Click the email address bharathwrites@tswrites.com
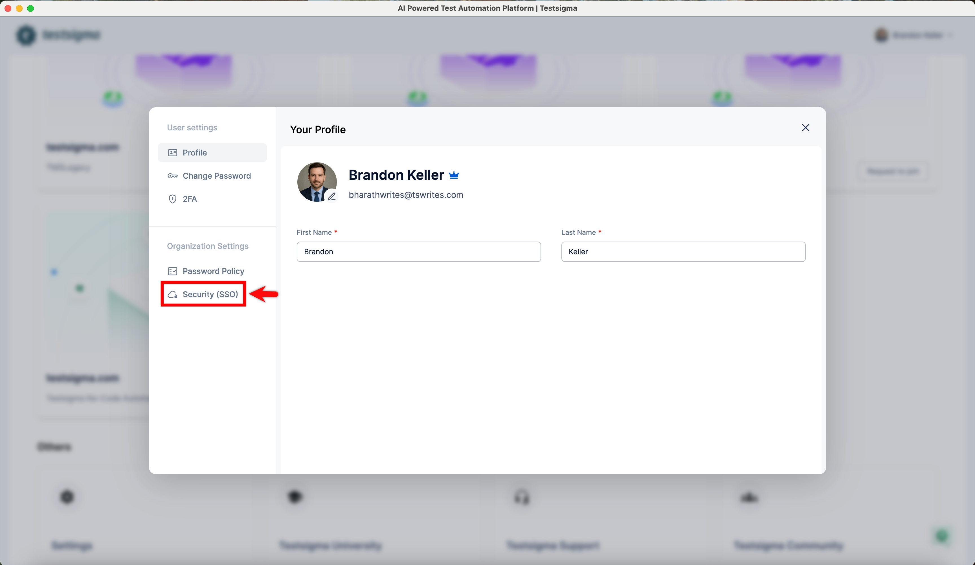 406,195
